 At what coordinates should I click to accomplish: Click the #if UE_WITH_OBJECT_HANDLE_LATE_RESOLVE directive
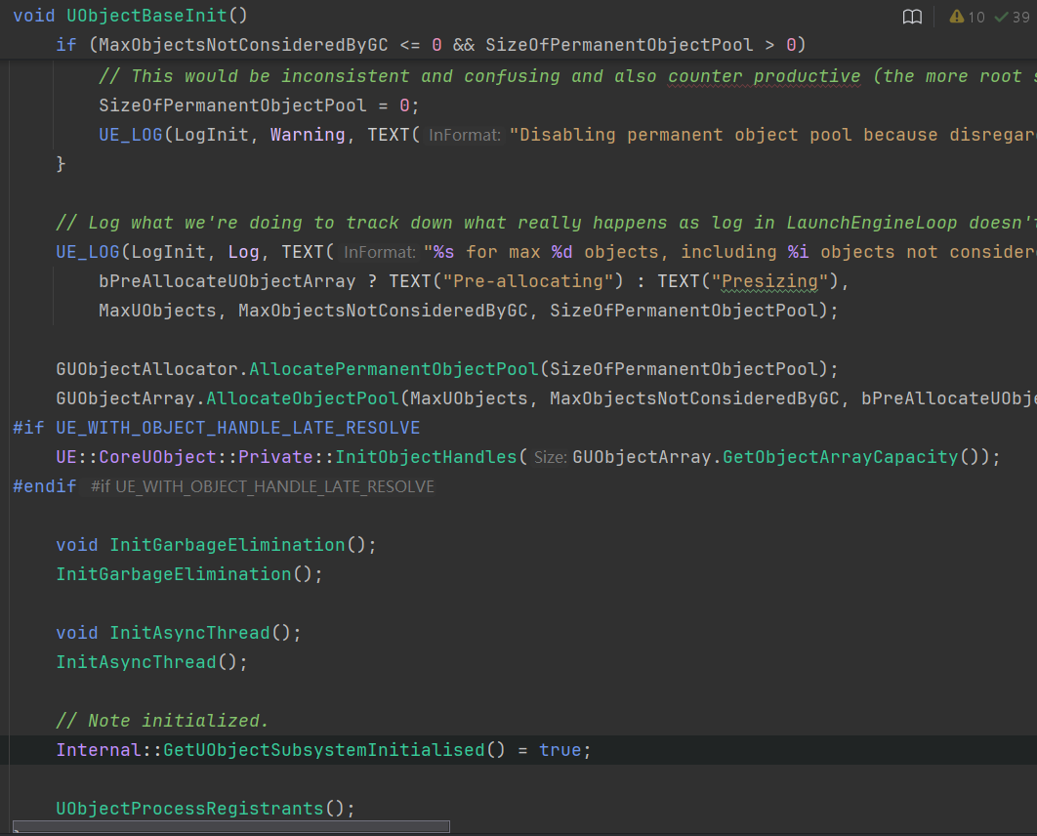(x=216, y=428)
